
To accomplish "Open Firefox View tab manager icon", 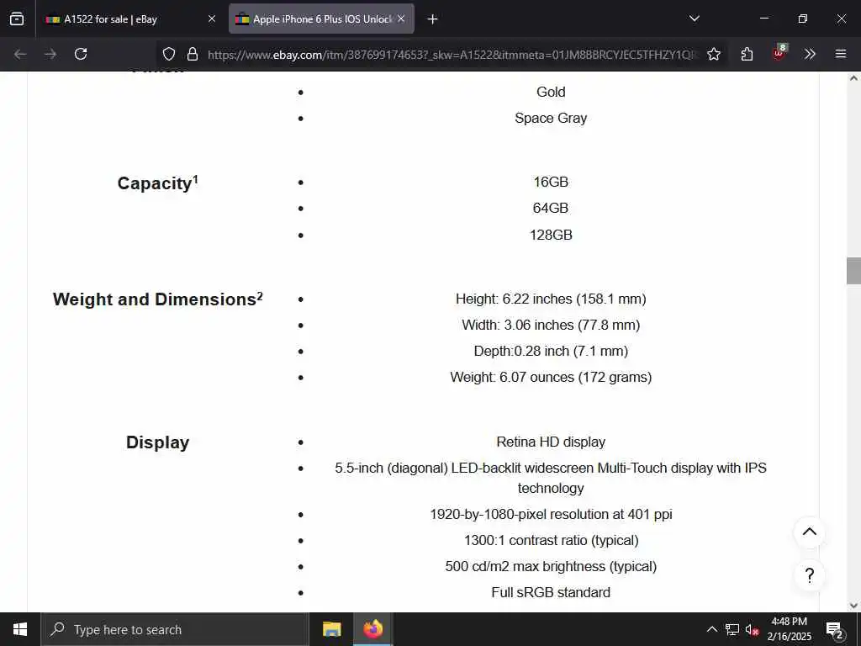I will coord(17,19).
